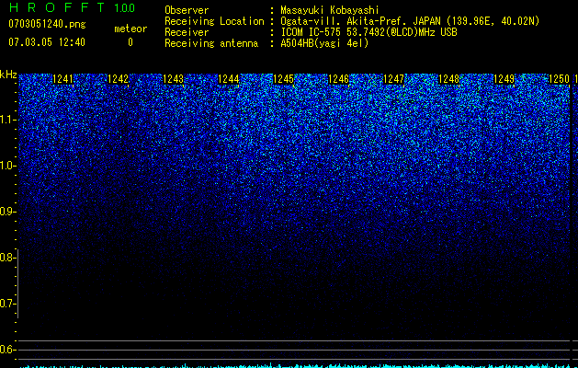Click the Observer label
This screenshot has width=578, height=368.
(187, 10)
